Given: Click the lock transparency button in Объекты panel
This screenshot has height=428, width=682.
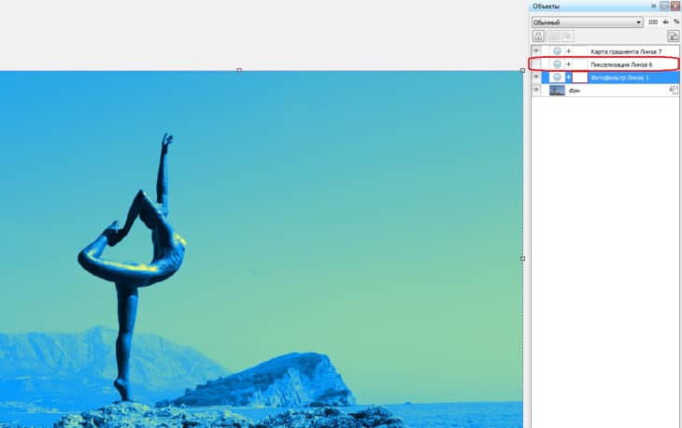Looking at the screenshot, I should coord(538,36).
